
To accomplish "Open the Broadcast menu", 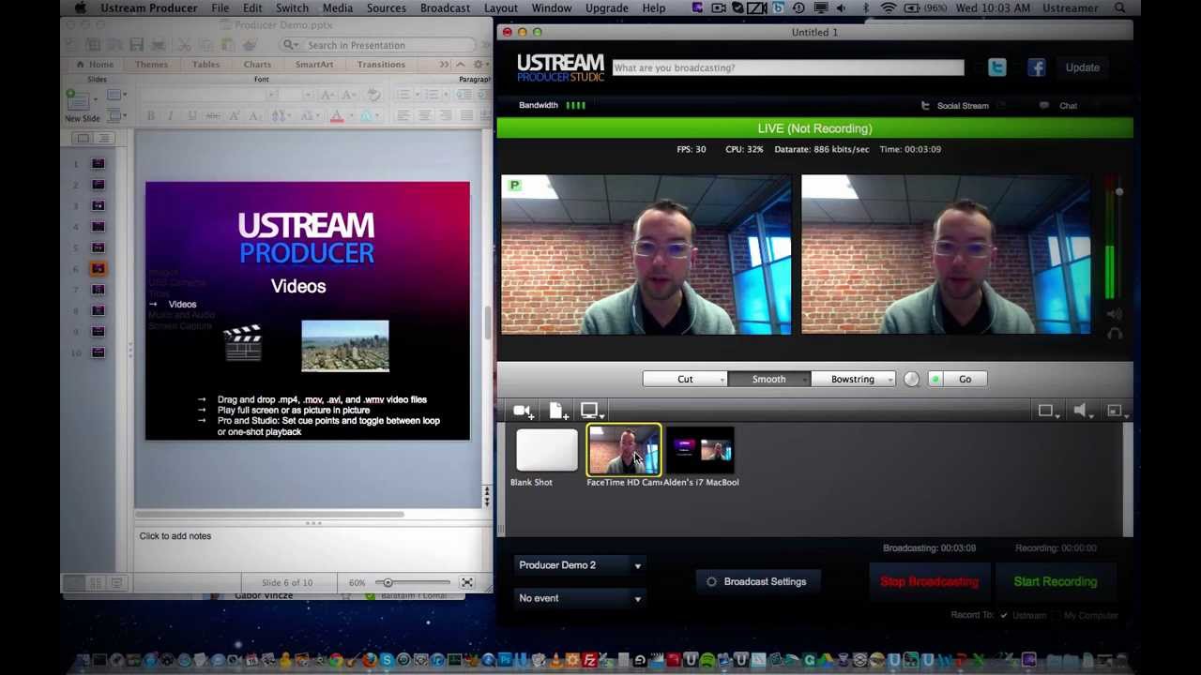I will pyautogui.click(x=445, y=8).
